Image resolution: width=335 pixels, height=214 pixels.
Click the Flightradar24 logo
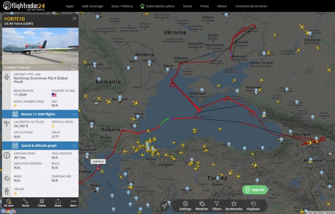(24, 6)
